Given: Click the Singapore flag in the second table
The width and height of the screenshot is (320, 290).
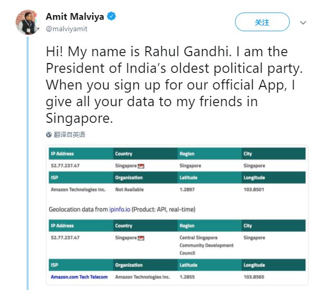Looking at the screenshot, I should pos(141,238).
